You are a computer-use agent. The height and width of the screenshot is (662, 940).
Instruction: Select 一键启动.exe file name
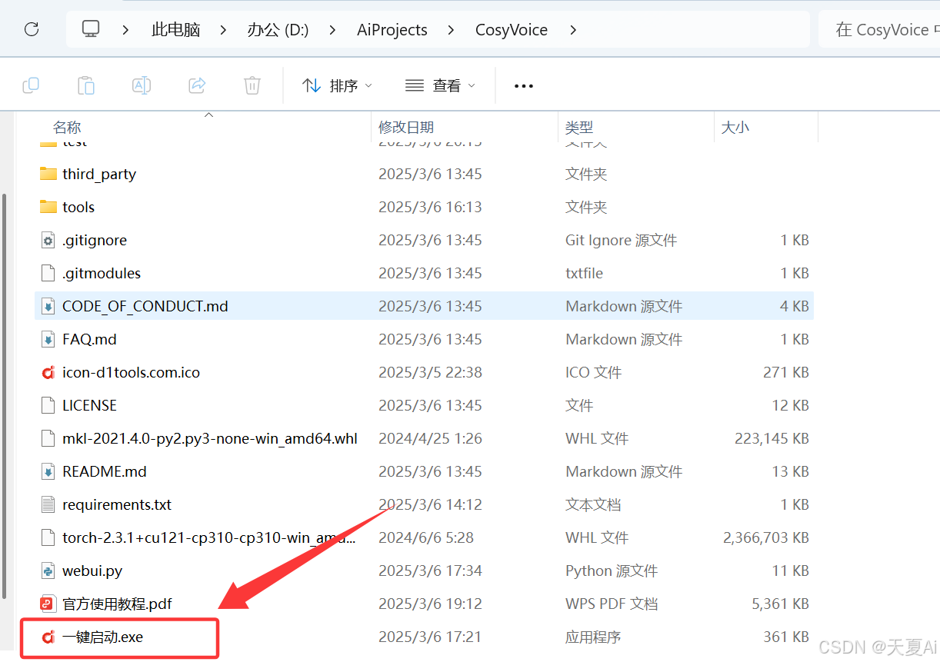tap(103, 637)
